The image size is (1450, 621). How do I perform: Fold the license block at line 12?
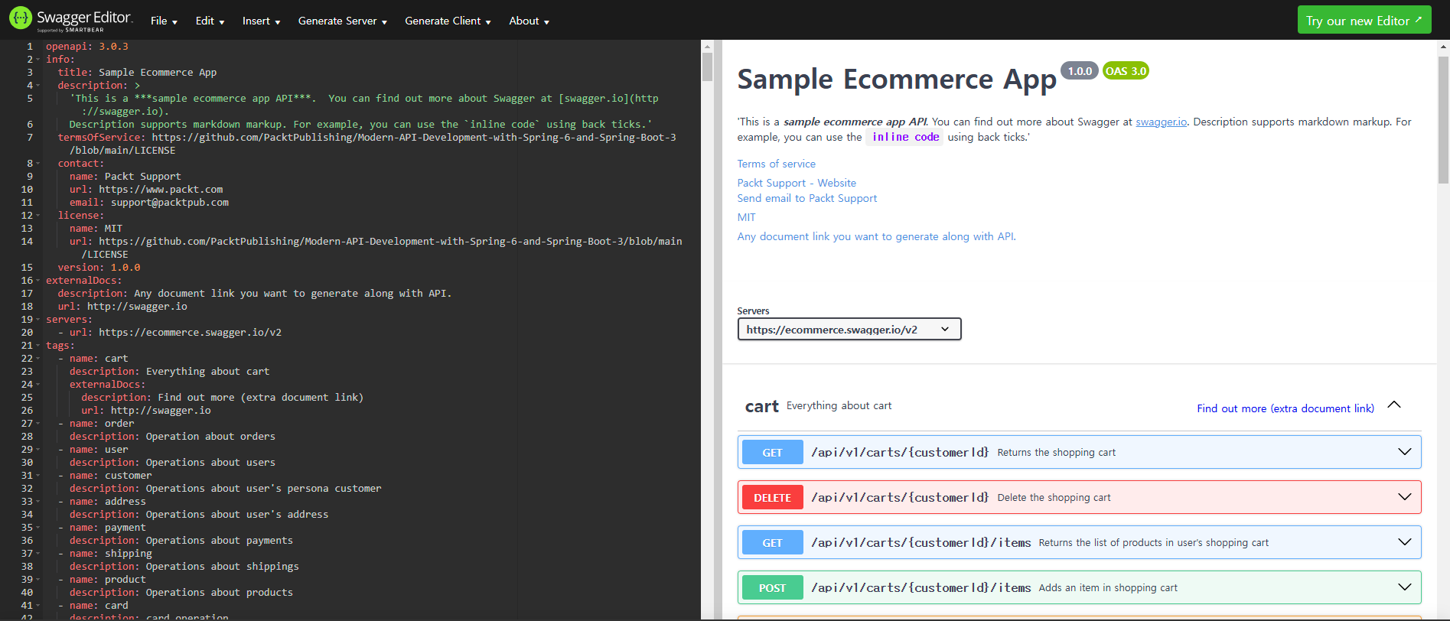click(38, 216)
